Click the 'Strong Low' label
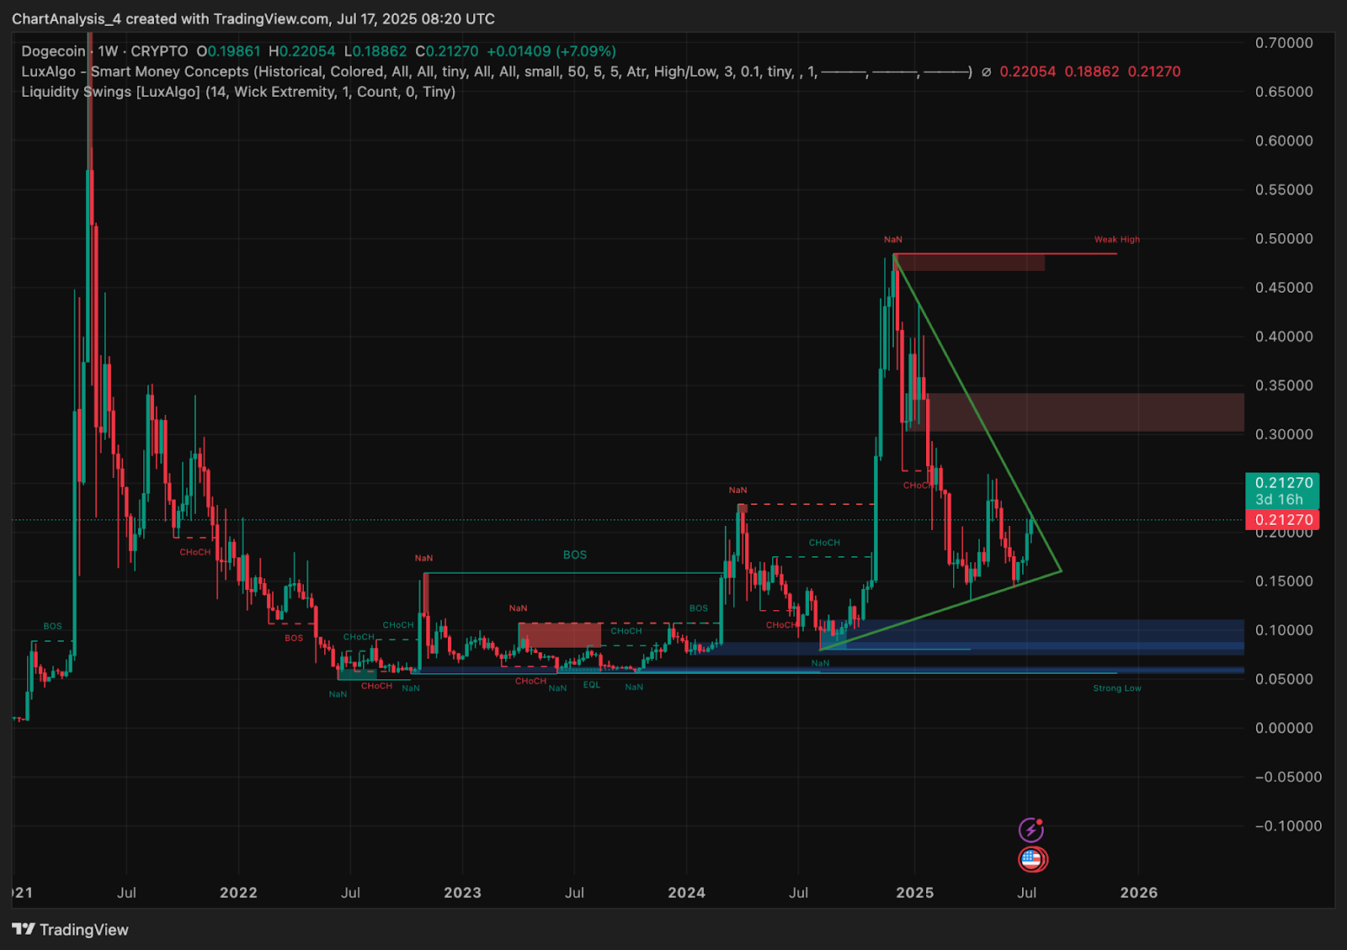1347x950 pixels. pos(1117,688)
